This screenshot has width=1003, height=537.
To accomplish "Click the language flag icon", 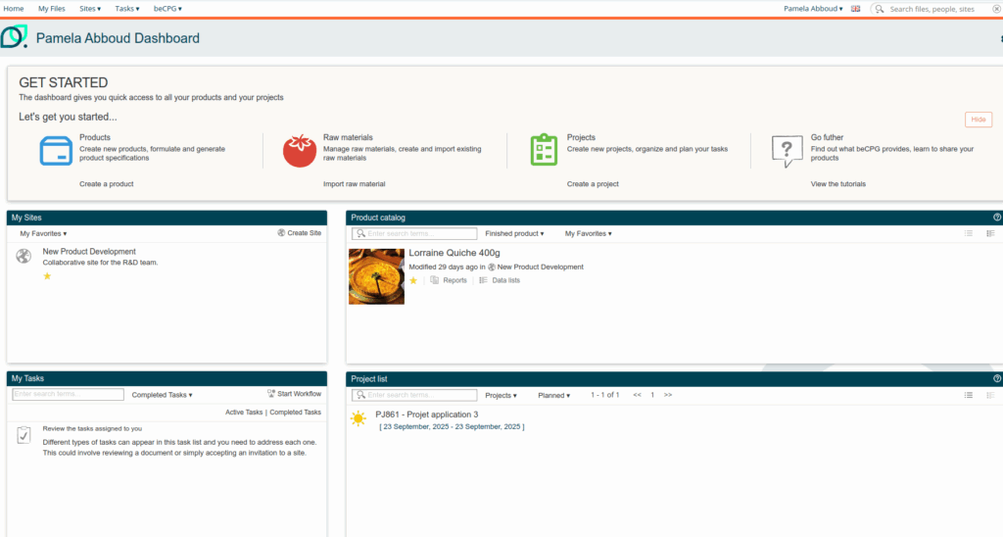I will point(856,9).
